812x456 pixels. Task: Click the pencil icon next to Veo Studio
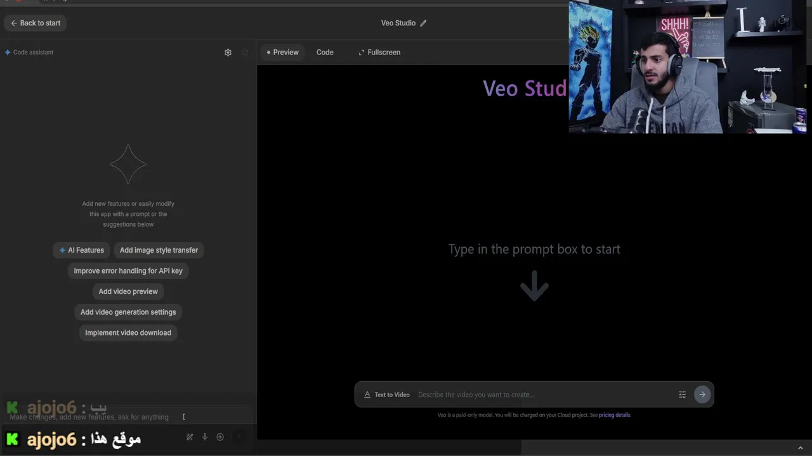(x=423, y=23)
